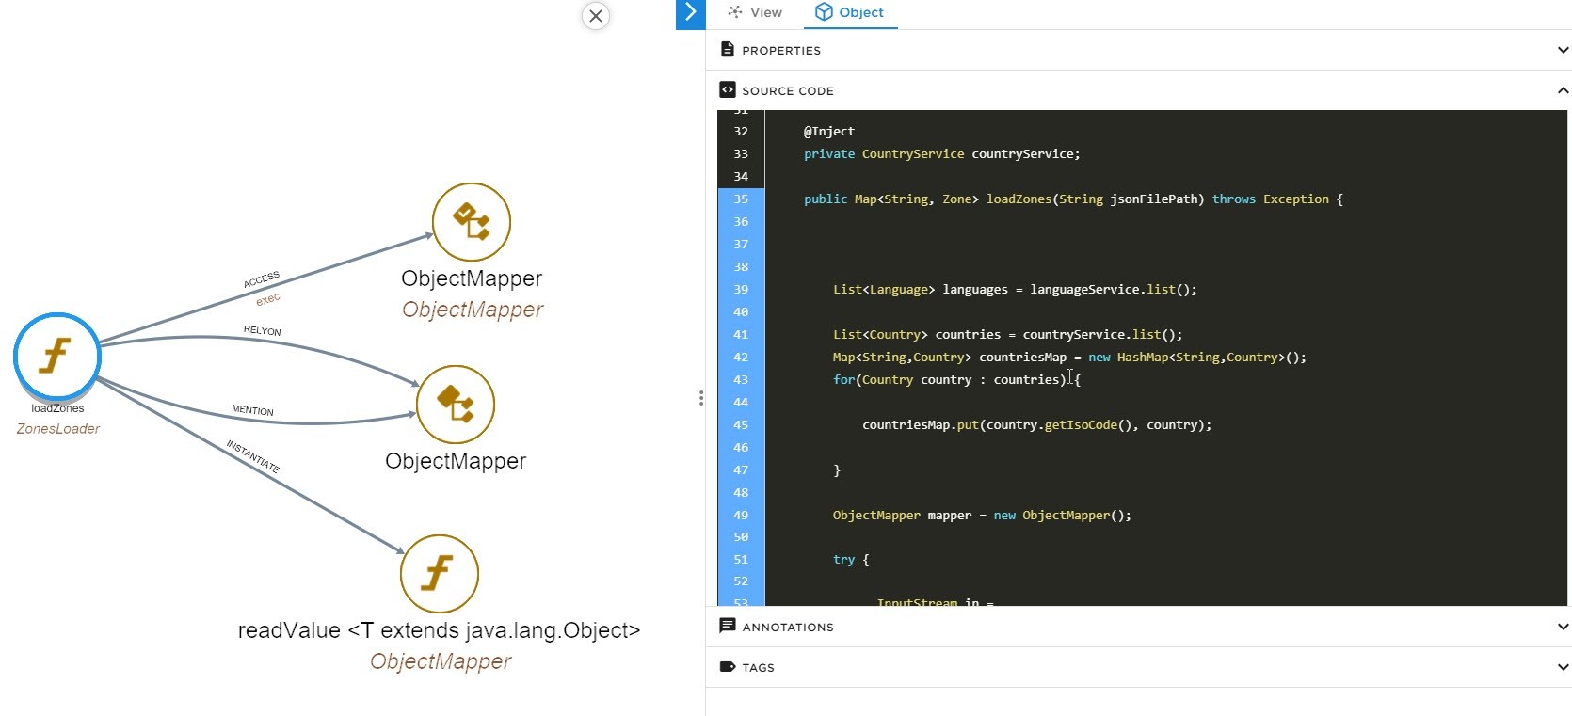
Task: Expand the Tags section chevron
Action: coord(1563,667)
